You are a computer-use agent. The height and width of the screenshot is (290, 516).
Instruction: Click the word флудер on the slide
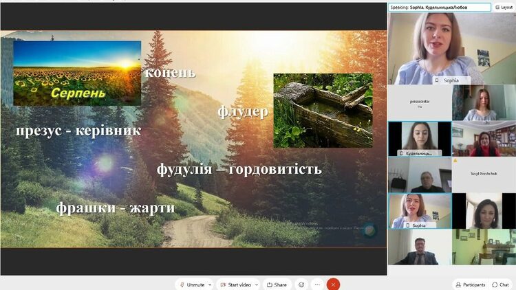coord(243,112)
